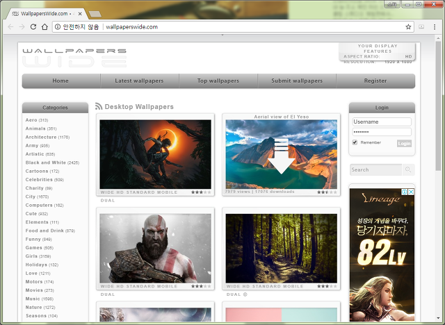Viewport: 445px width, 325px height.
Task: Open the Cartoons category
Action: coord(42,171)
